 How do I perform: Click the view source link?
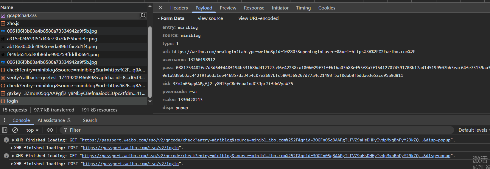tap(210, 18)
